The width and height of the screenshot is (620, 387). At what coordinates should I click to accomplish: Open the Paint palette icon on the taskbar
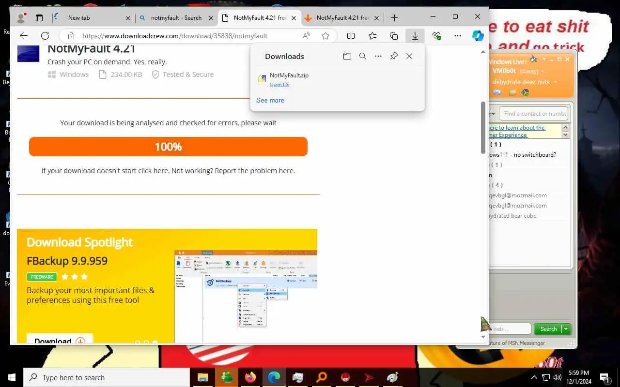[393, 377]
